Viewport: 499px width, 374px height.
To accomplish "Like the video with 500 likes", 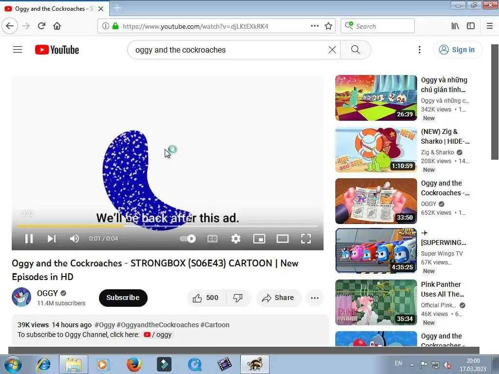I will [206, 298].
